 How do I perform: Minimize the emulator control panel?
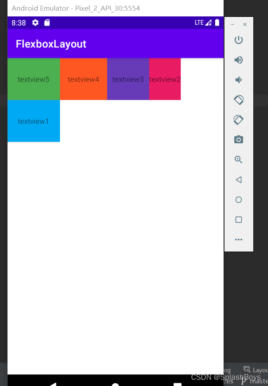[x=232, y=24]
